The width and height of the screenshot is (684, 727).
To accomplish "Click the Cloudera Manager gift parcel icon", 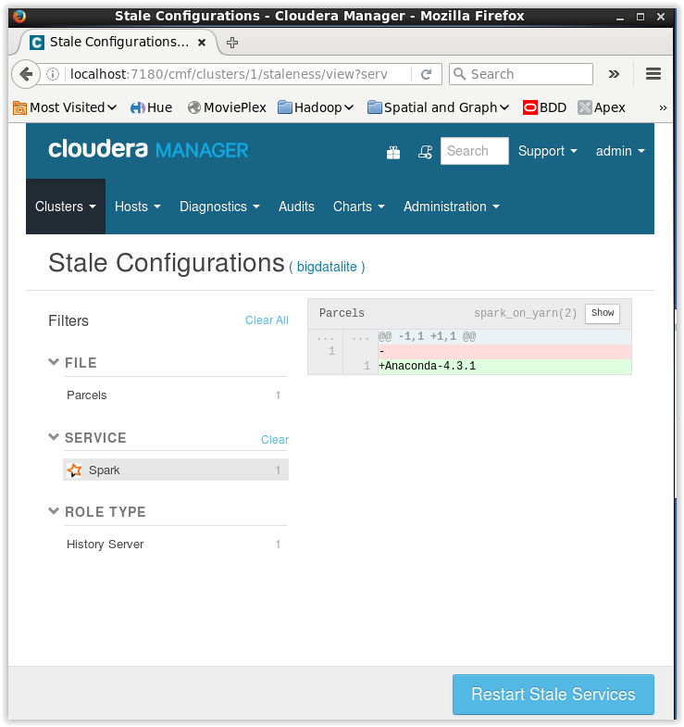I will point(393,152).
